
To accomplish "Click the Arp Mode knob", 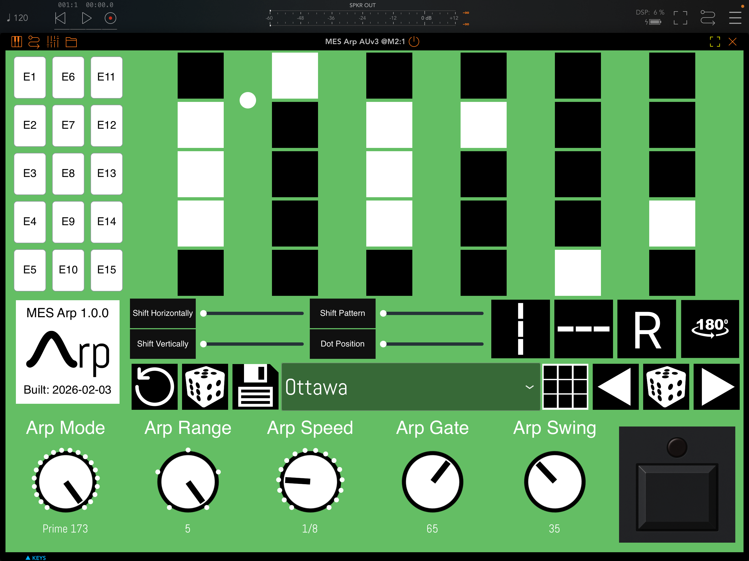I will pos(66,482).
